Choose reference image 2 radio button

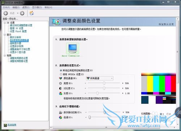click(x=168, y=114)
